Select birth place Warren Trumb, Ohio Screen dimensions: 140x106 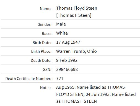(76, 51)
